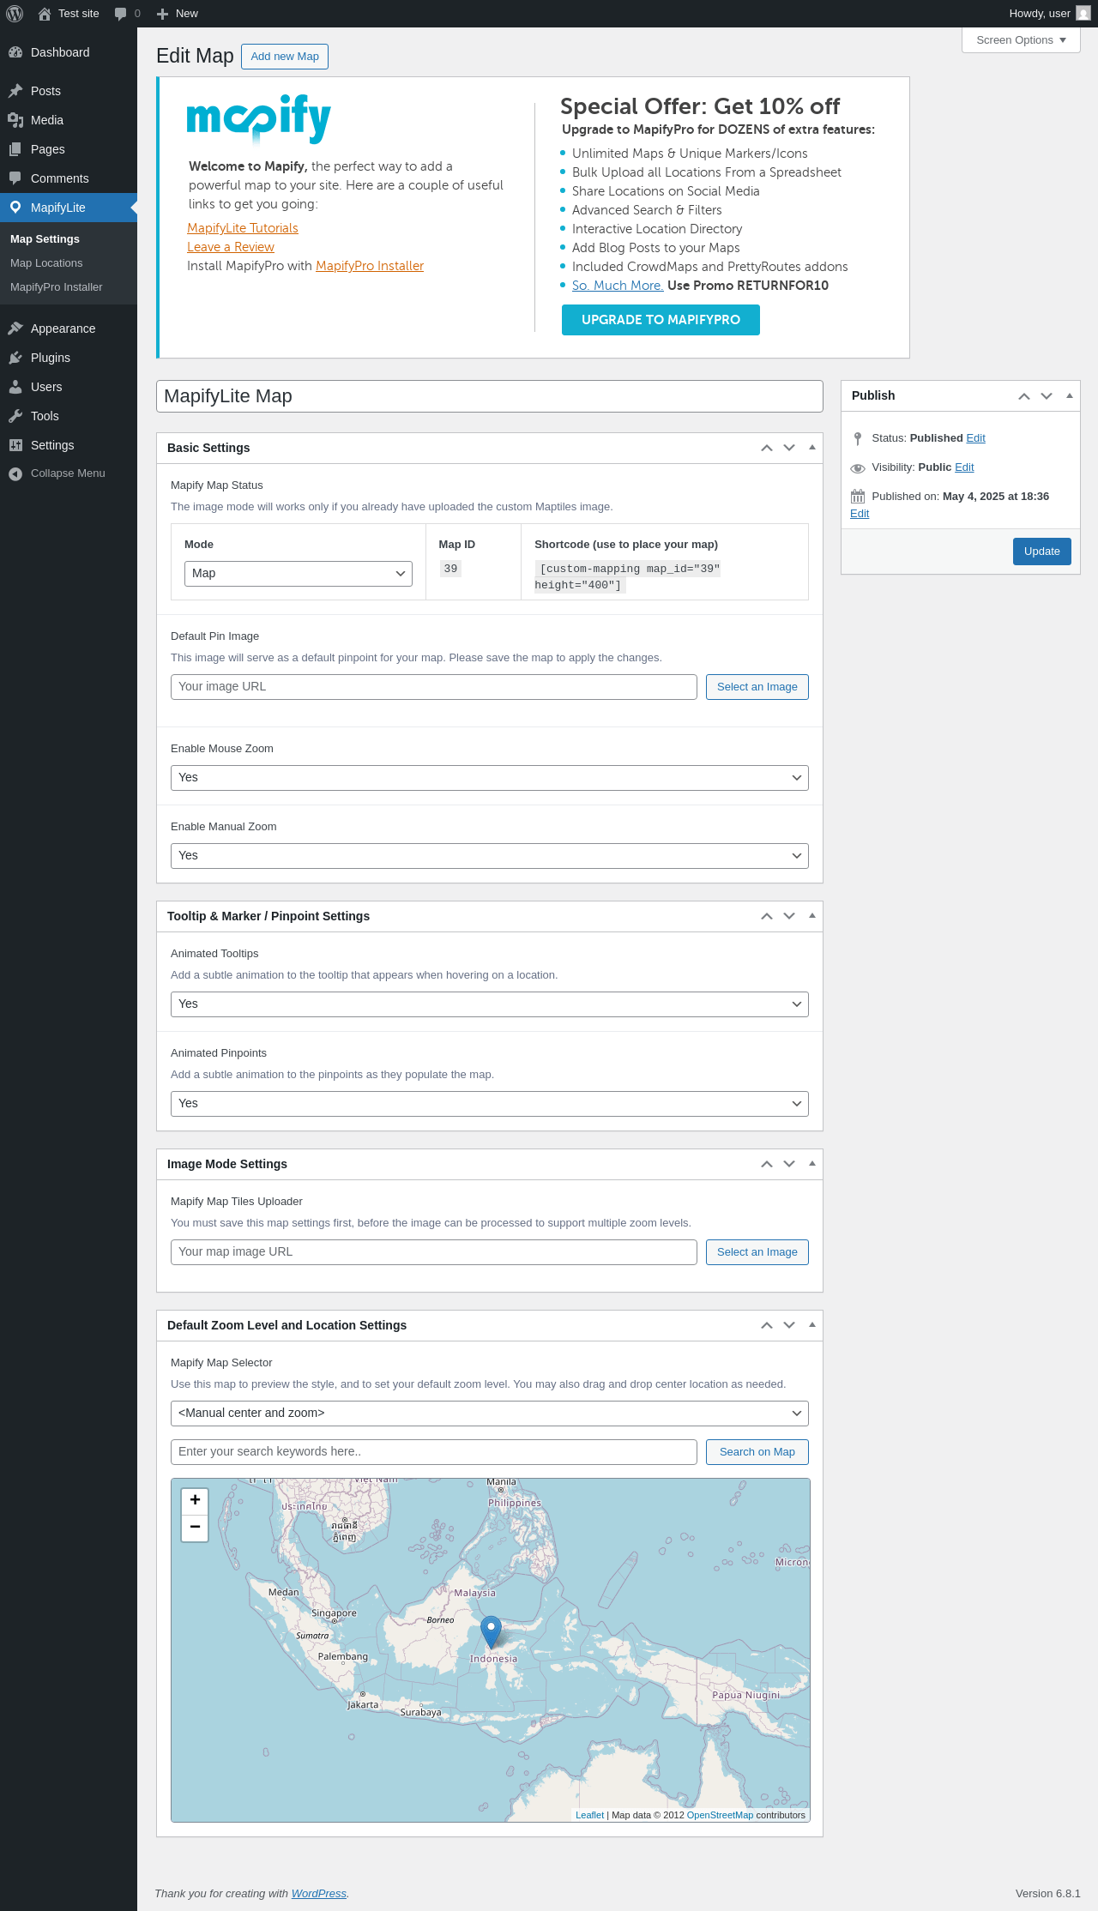Click the map search keywords input field
This screenshot has height=1911, width=1098.
pyautogui.click(x=434, y=1452)
